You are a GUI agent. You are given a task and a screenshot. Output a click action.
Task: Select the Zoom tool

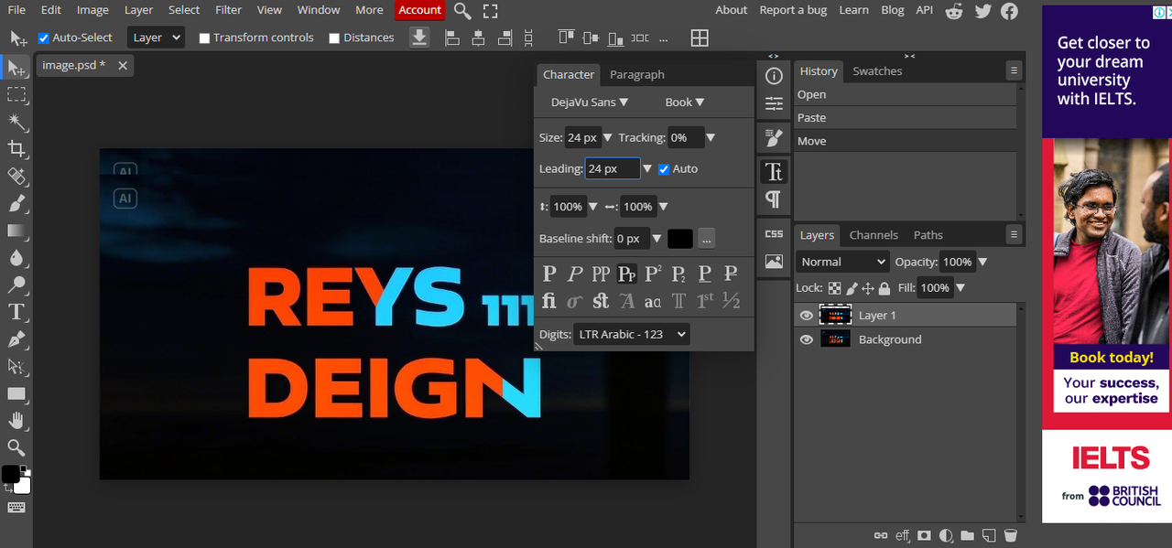pyautogui.click(x=16, y=447)
